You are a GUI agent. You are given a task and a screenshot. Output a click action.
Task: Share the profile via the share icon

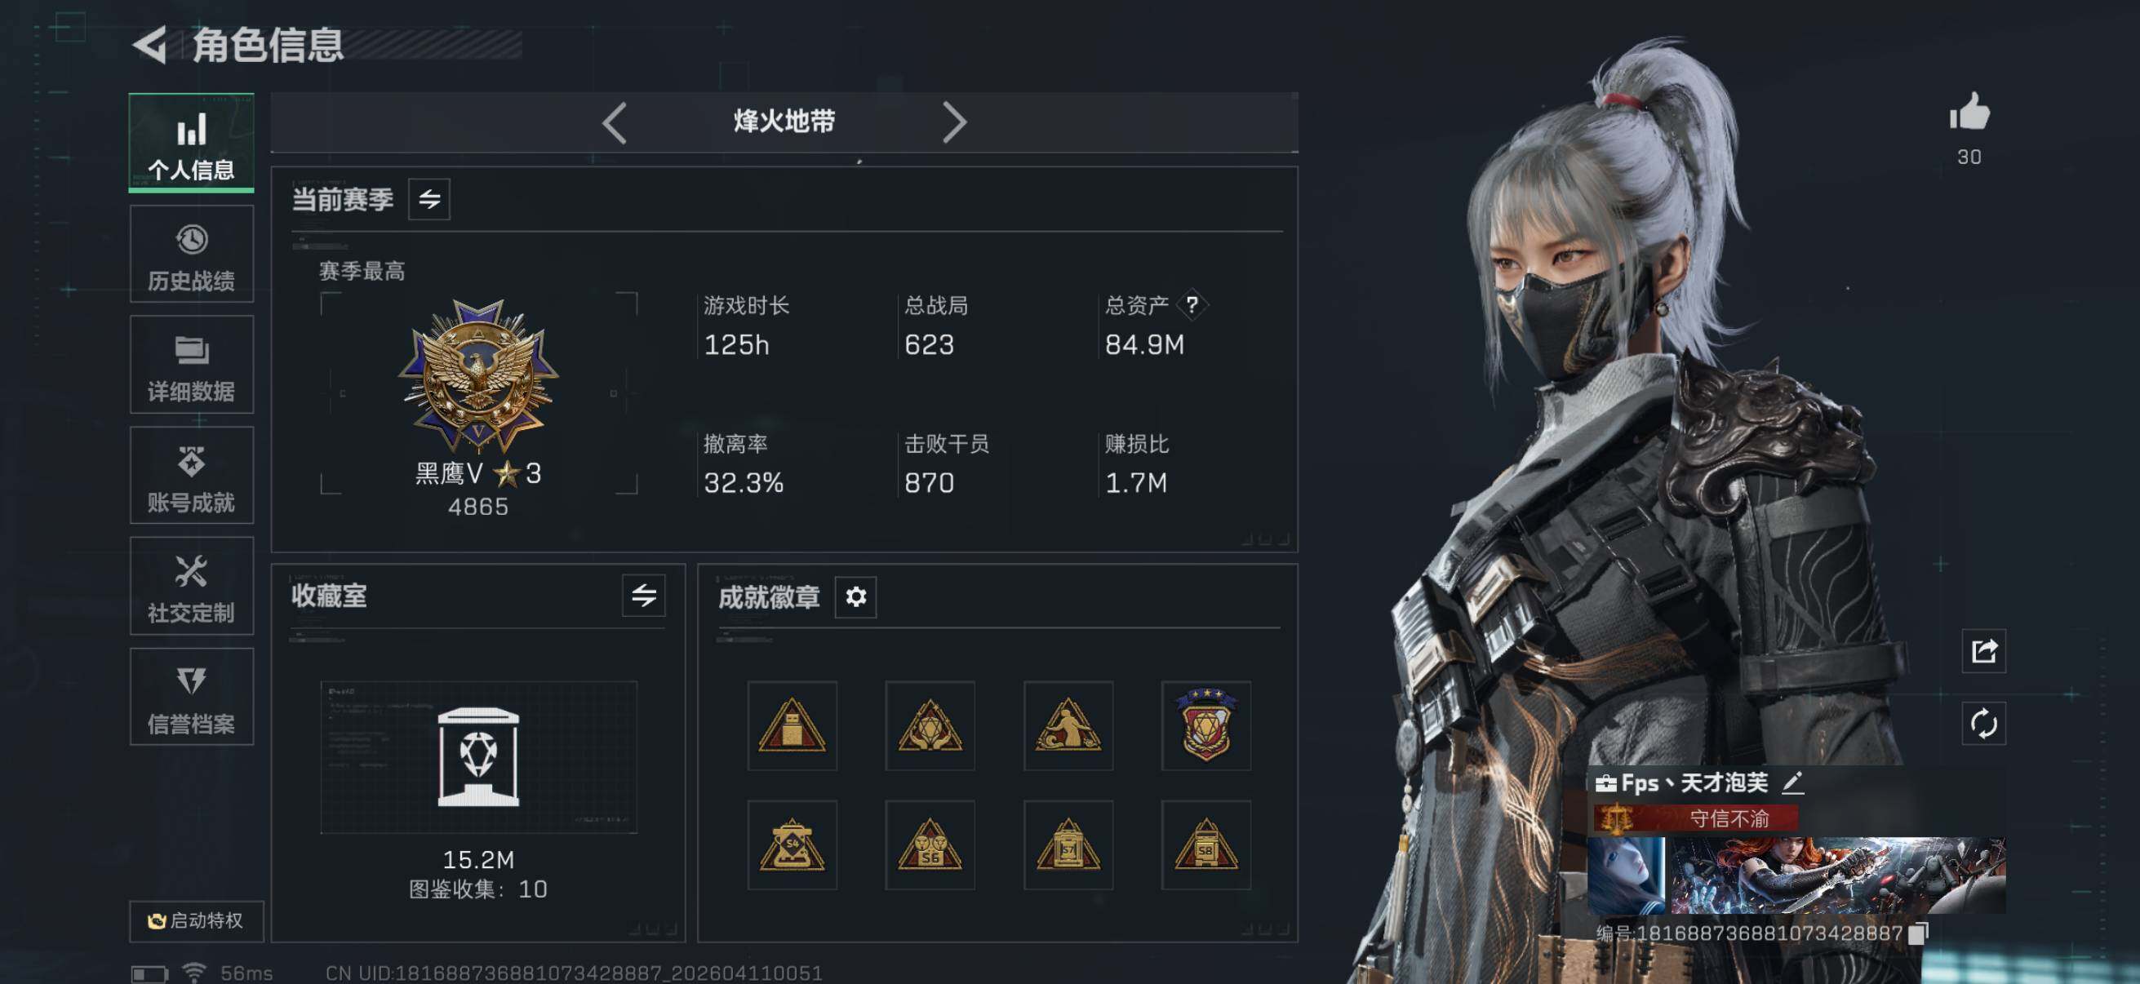(x=1984, y=651)
